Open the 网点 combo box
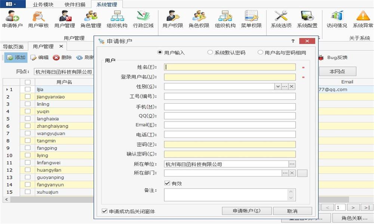 click(64, 72)
